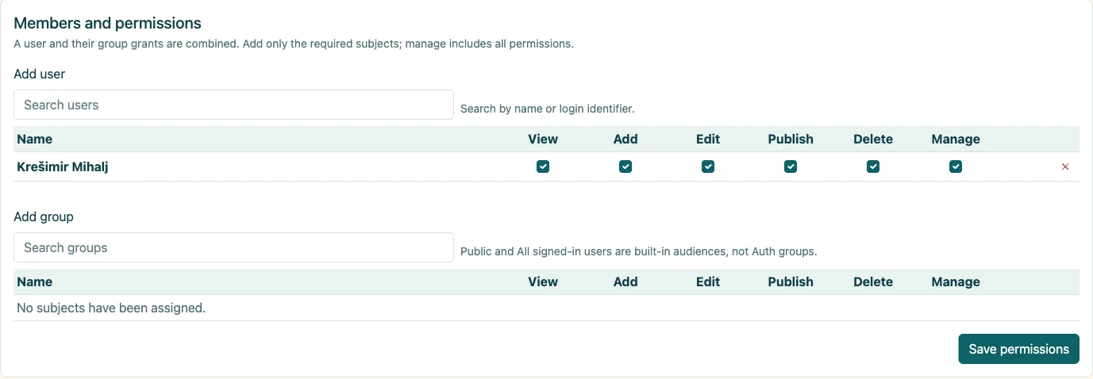Click Add header in users table
1093x379 pixels.
625,139
